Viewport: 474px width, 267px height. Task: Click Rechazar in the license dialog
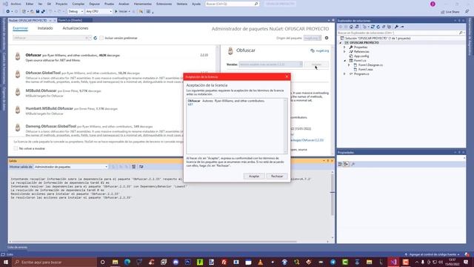pos(277,177)
